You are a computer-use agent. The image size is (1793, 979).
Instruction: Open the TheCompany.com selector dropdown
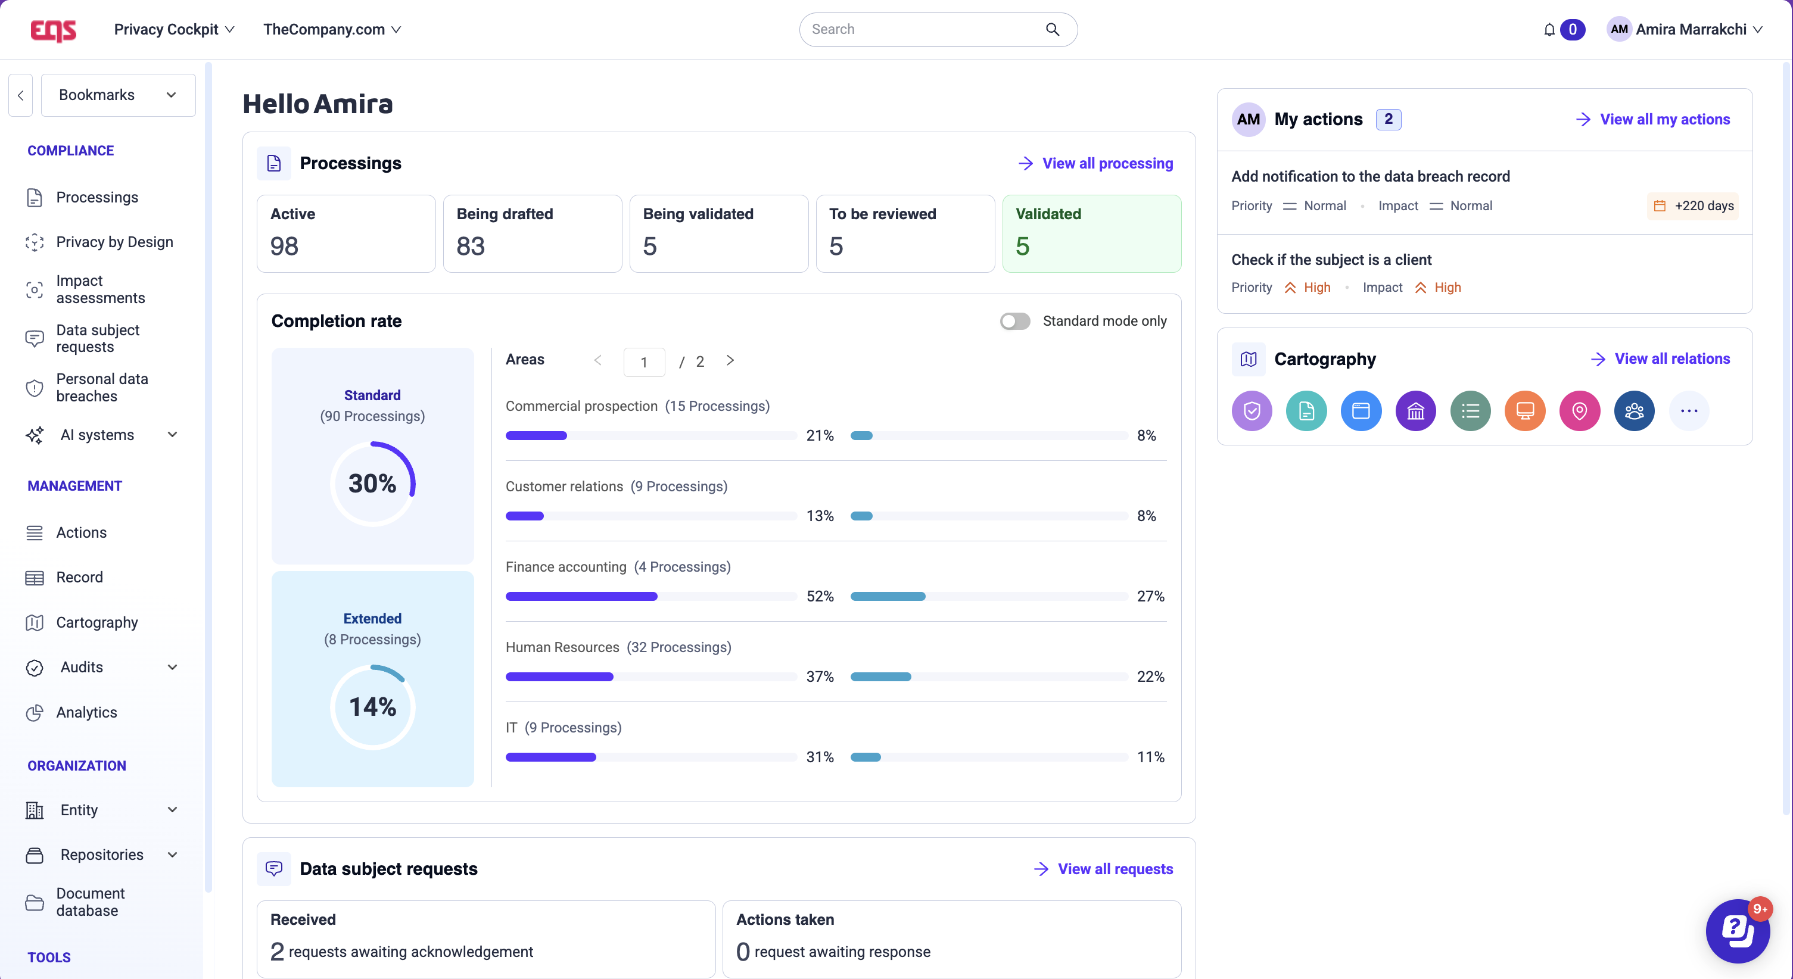pos(331,30)
